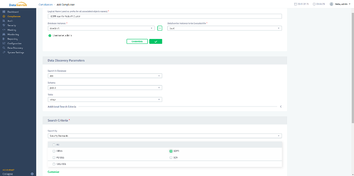354x176 pixels.
Task: Open Data Discovery magnifier icon
Action: pyautogui.click(x=4, y=48)
